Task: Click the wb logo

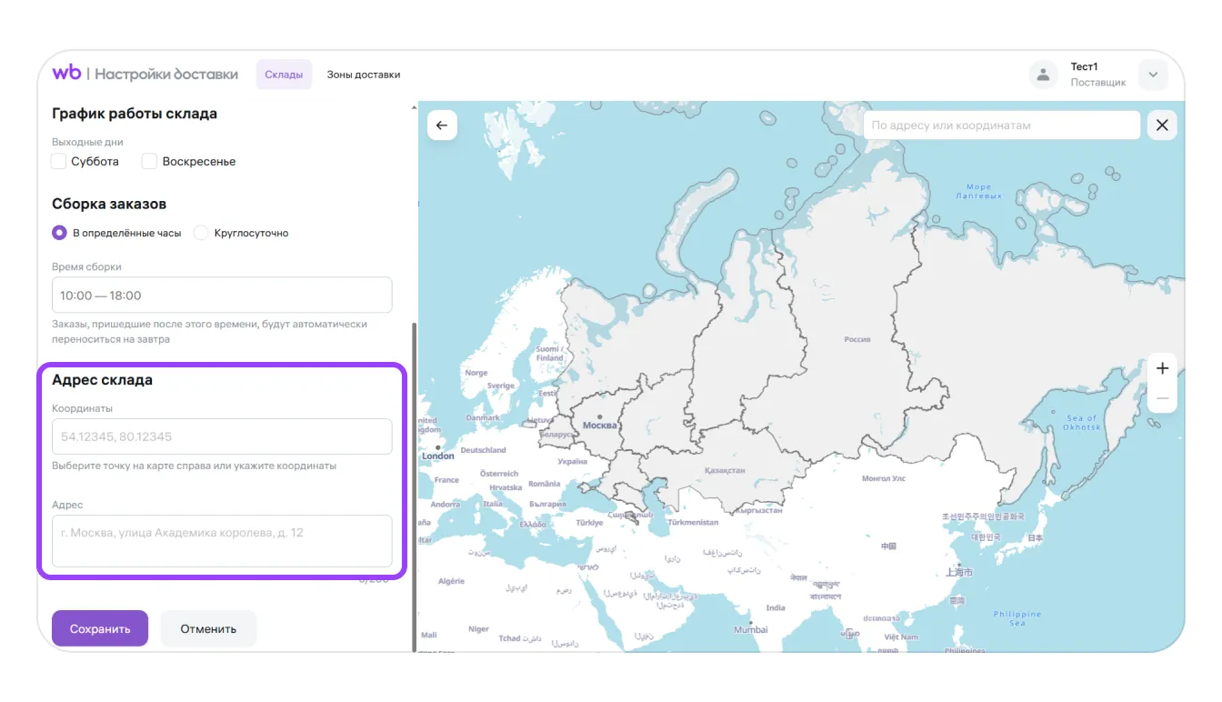Action: (x=66, y=74)
